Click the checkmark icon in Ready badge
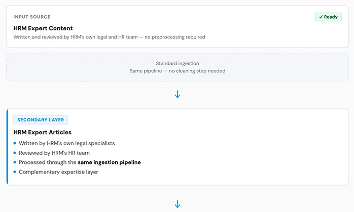 click(321, 17)
